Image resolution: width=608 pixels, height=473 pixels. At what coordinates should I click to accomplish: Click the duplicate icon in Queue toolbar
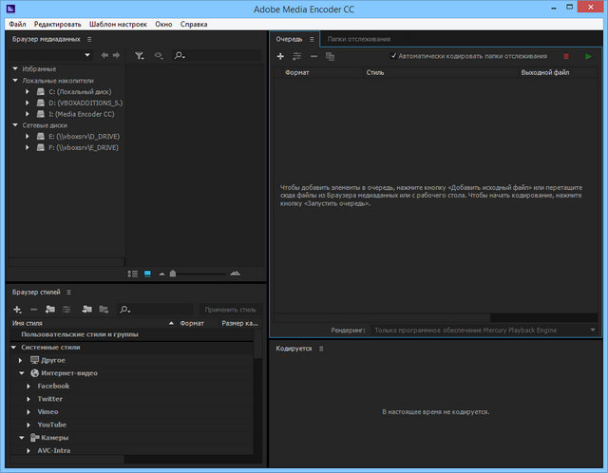click(330, 57)
